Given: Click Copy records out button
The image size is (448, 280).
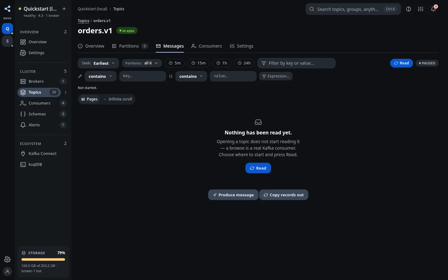Looking at the screenshot, I should pos(284,195).
